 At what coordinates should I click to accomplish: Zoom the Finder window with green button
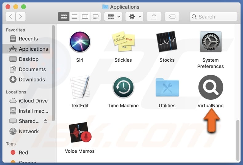(24, 7)
